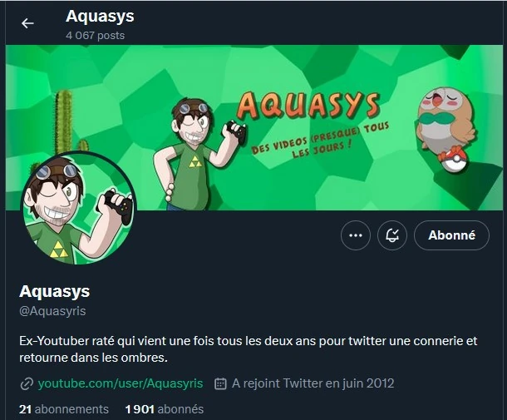Click the 4 067 posts count
Image resolution: width=507 pixels, height=420 pixels.
click(95, 35)
